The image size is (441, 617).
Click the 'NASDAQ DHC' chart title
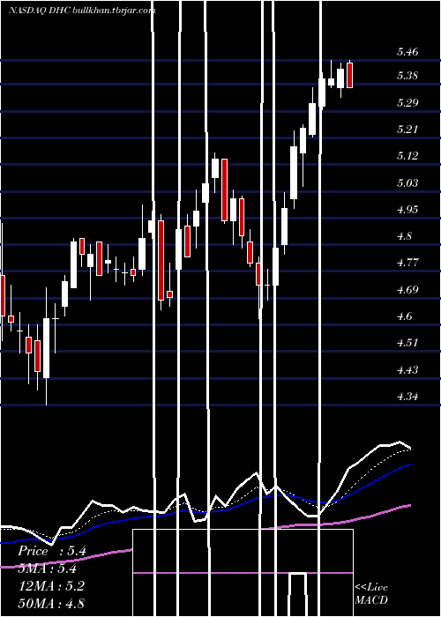tap(40, 11)
